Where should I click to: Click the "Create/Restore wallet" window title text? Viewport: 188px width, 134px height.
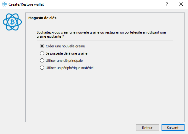click(26, 4)
